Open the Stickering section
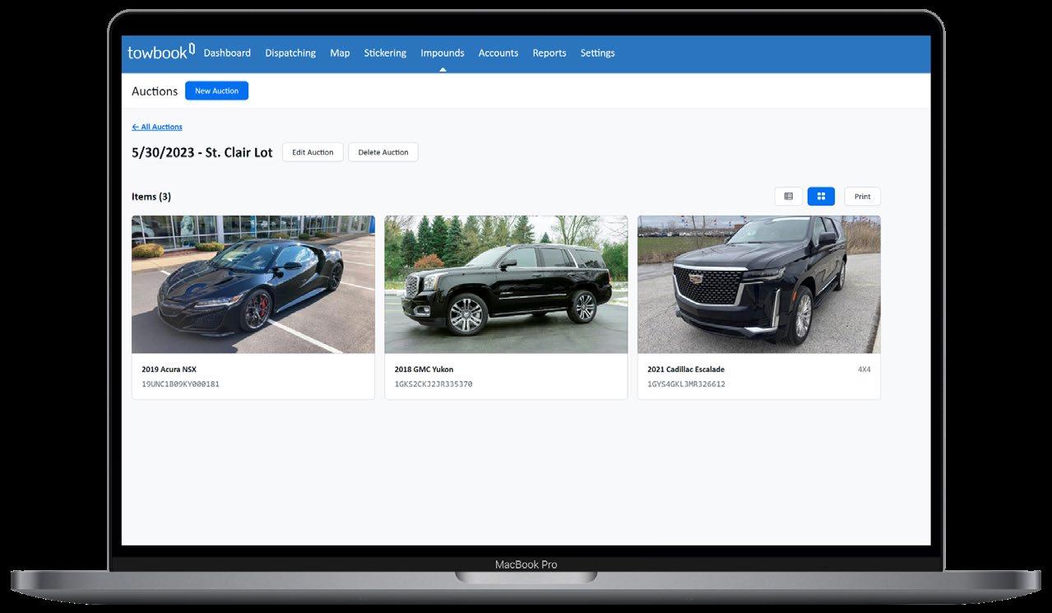The height and width of the screenshot is (613, 1052). click(385, 53)
